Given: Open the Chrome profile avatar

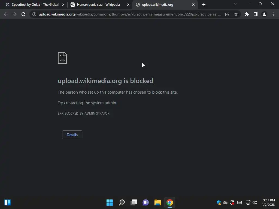Looking at the screenshot, I should click(x=264, y=14).
